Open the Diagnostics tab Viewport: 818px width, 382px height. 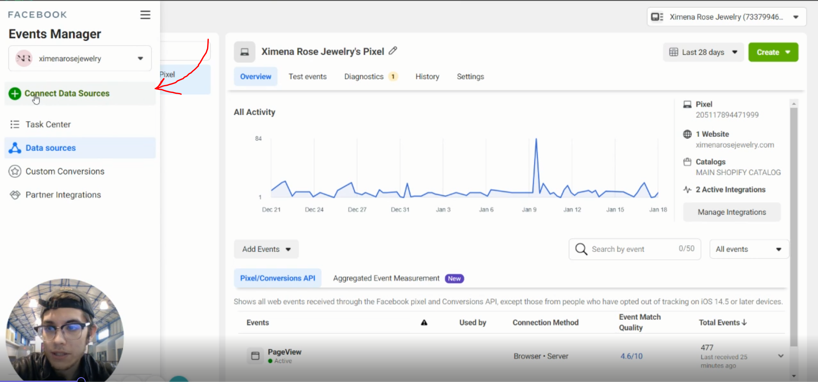364,77
